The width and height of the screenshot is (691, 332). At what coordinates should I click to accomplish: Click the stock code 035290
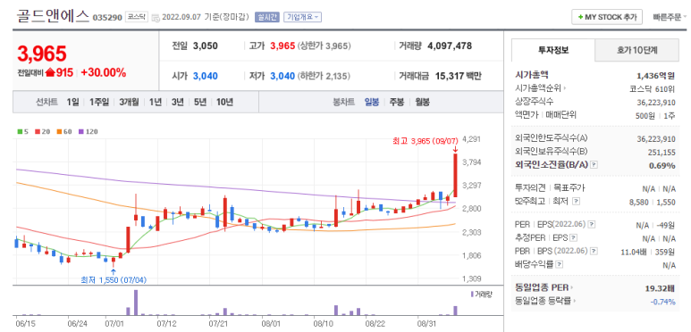coord(107,18)
